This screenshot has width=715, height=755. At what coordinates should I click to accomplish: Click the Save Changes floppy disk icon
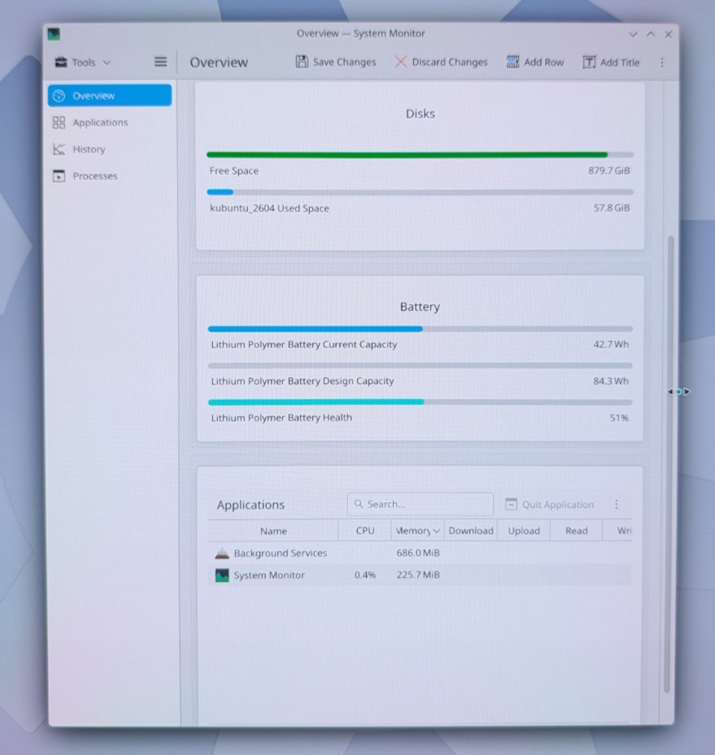pyautogui.click(x=302, y=62)
